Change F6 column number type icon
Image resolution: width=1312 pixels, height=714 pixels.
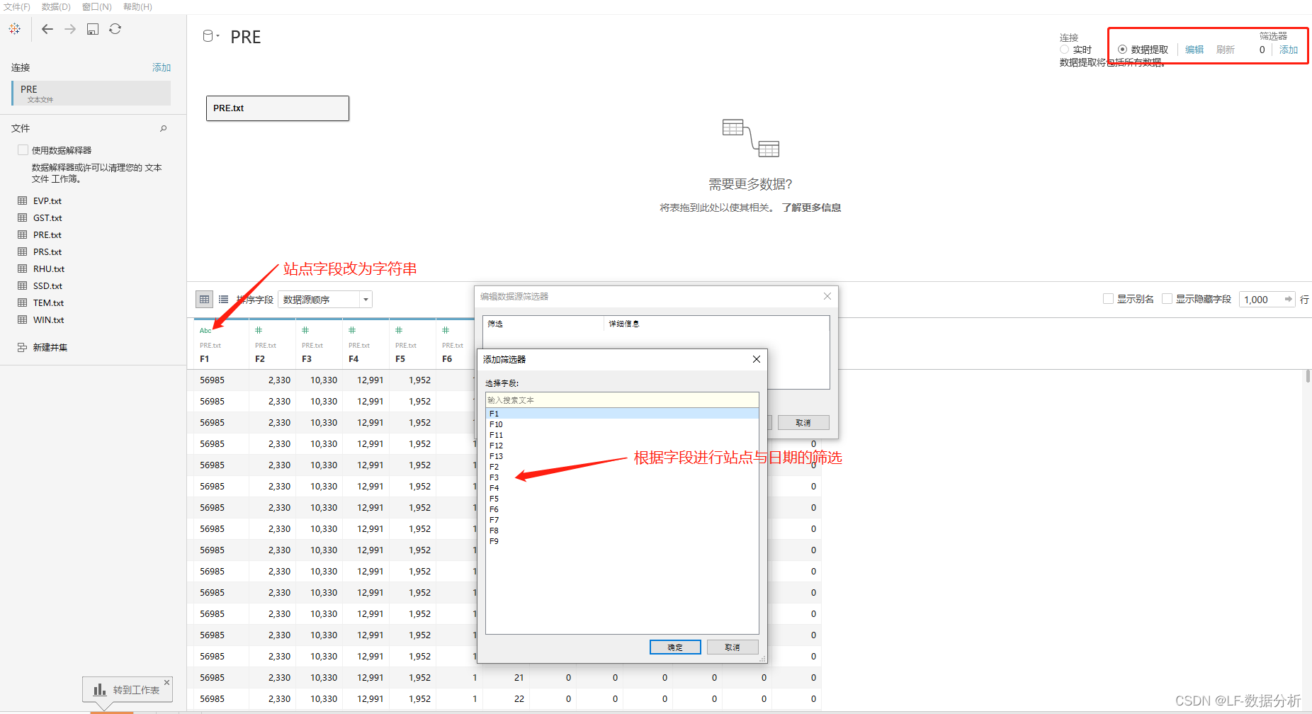tap(446, 330)
